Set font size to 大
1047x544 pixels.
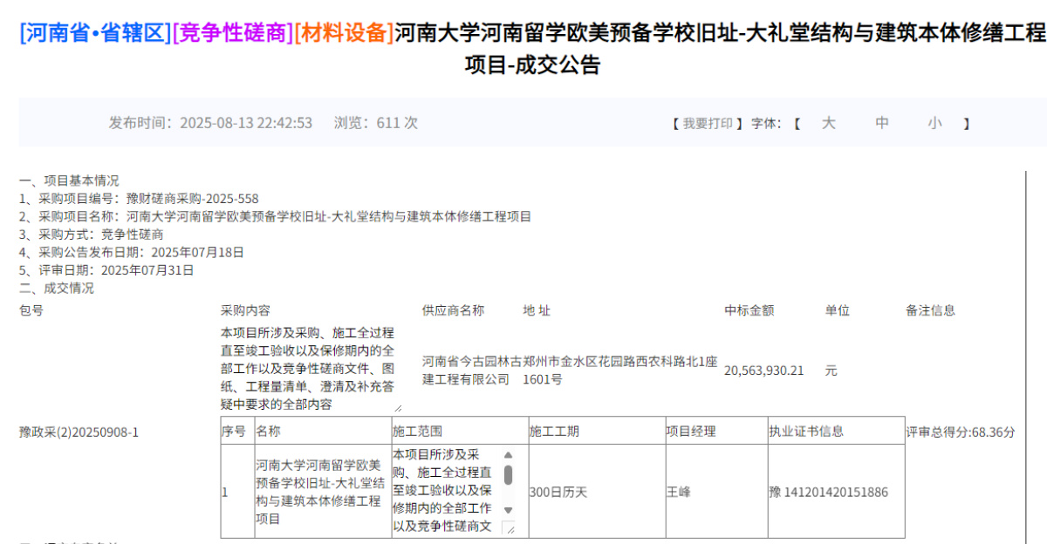click(829, 124)
